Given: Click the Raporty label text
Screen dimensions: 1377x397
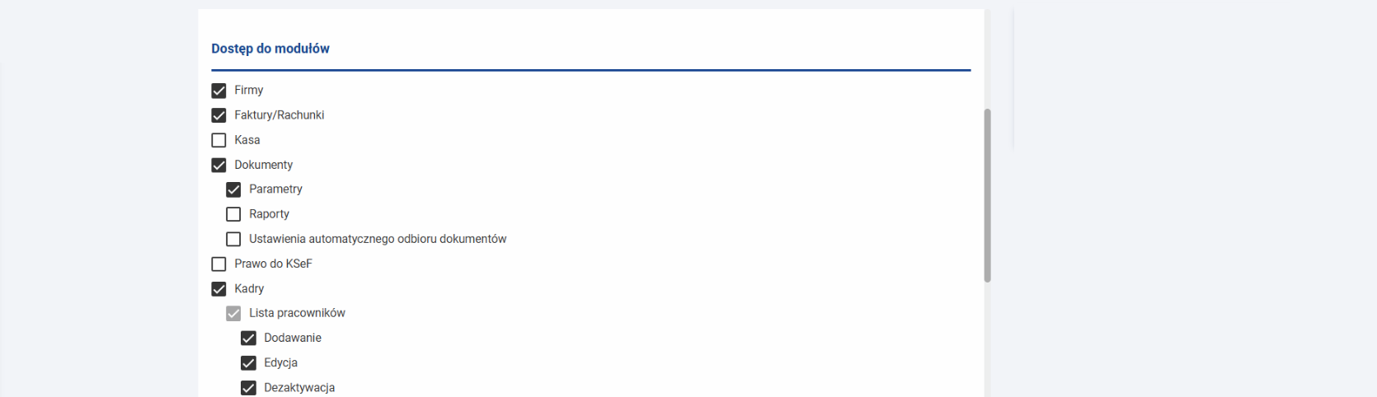Looking at the screenshot, I should tap(269, 214).
